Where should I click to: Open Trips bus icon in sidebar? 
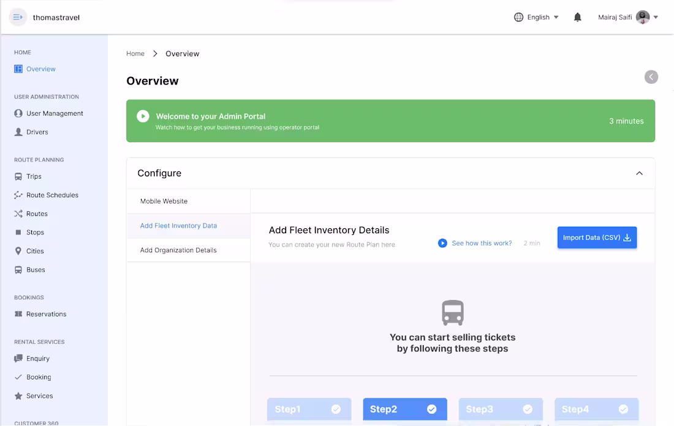click(18, 176)
